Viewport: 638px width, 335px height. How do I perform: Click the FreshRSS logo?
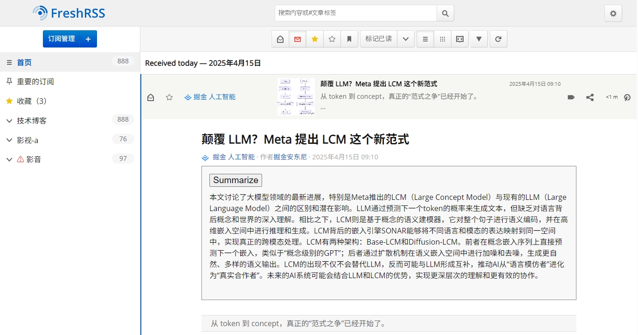tap(69, 13)
